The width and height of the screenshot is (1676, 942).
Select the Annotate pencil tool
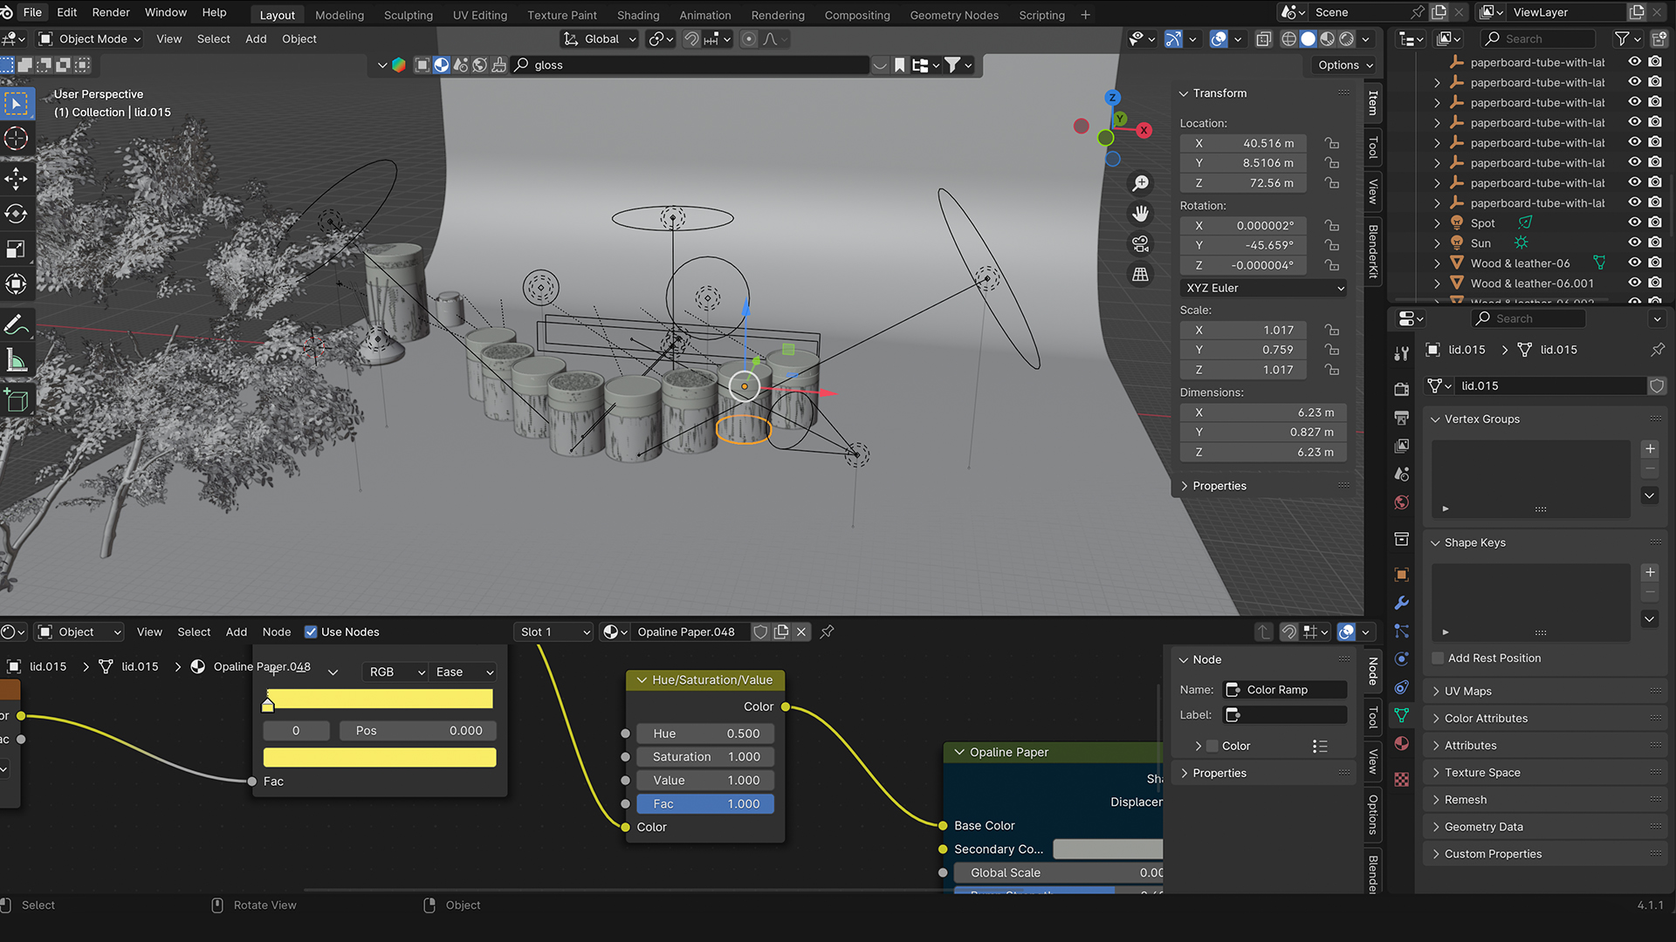coord(16,325)
